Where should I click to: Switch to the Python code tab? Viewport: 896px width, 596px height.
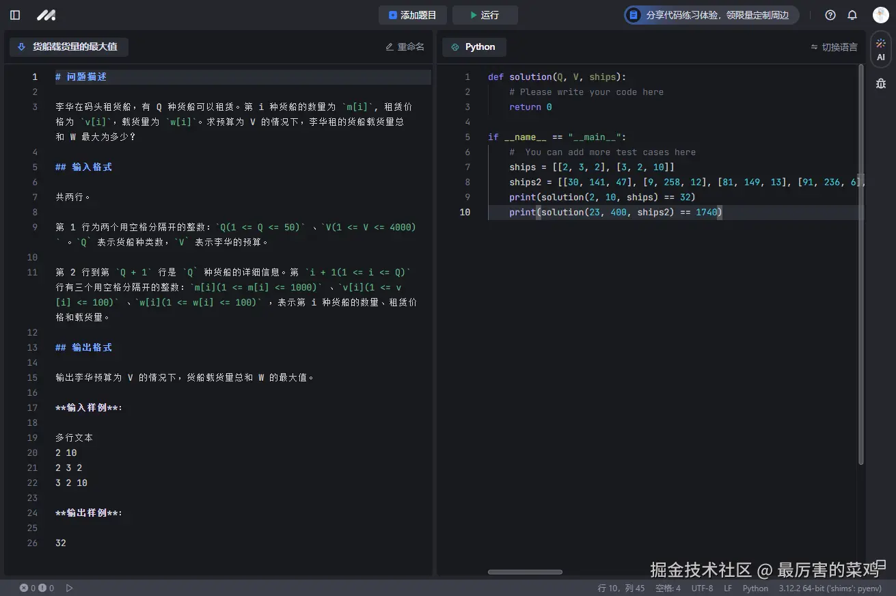(x=474, y=46)
